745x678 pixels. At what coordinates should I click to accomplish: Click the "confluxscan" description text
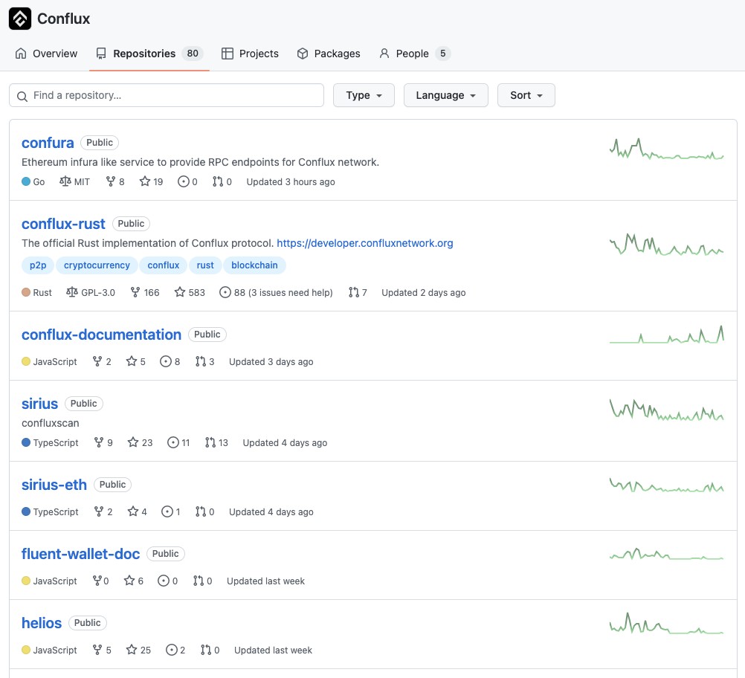point(51,423)
